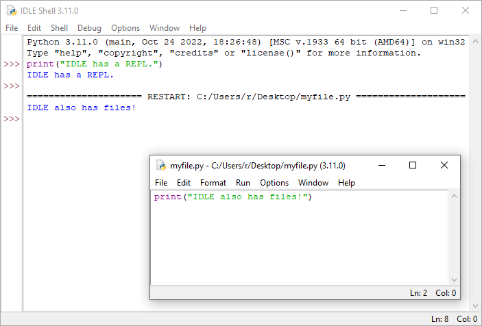The height and width of the screenshot is (326, 482).
Task: Click the shell scrollbar down arrow
Action: pos(475,306)
